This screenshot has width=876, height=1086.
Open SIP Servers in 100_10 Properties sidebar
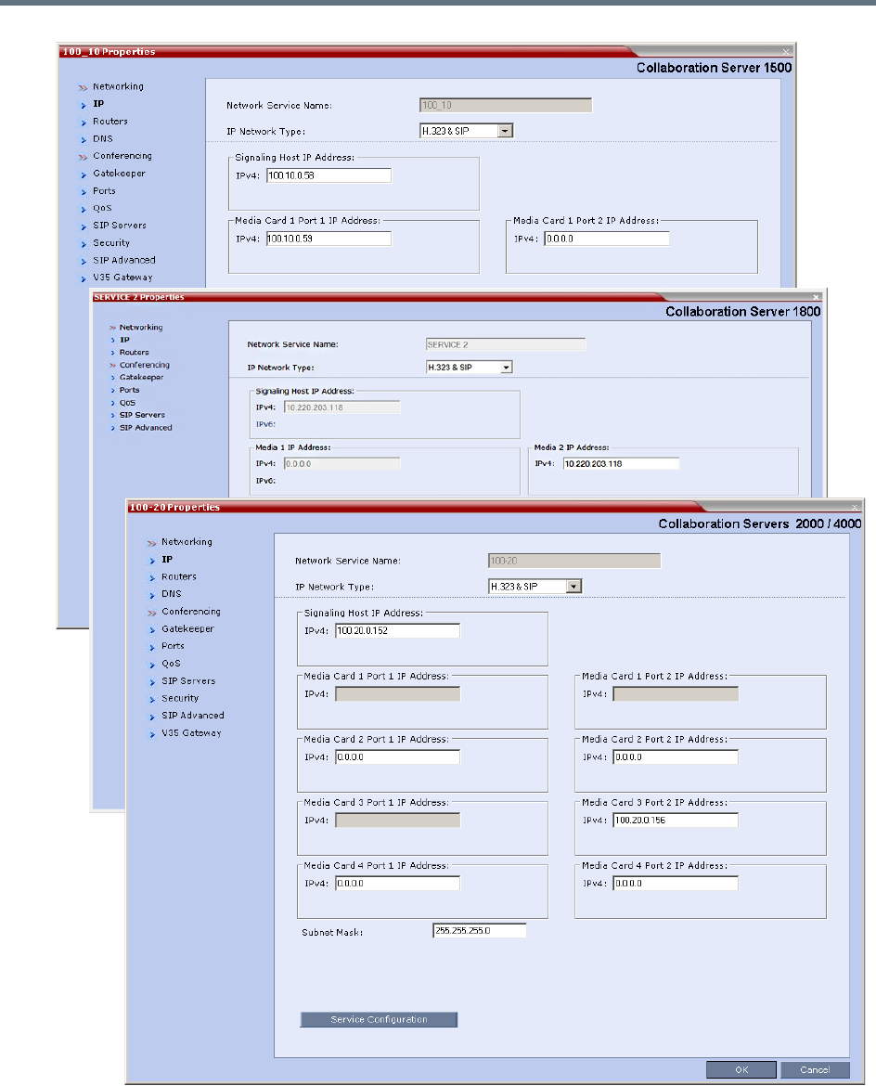click(x=119, y=226)
